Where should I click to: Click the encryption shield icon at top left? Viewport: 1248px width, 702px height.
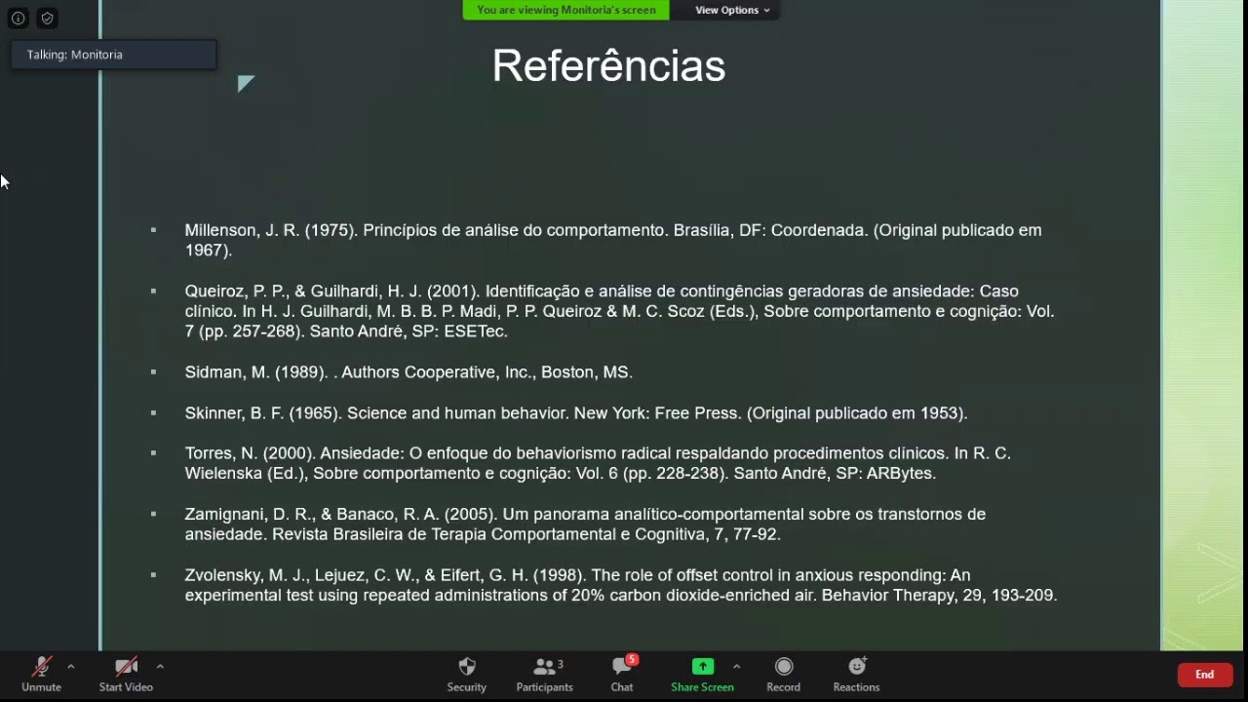click(47, 18)
